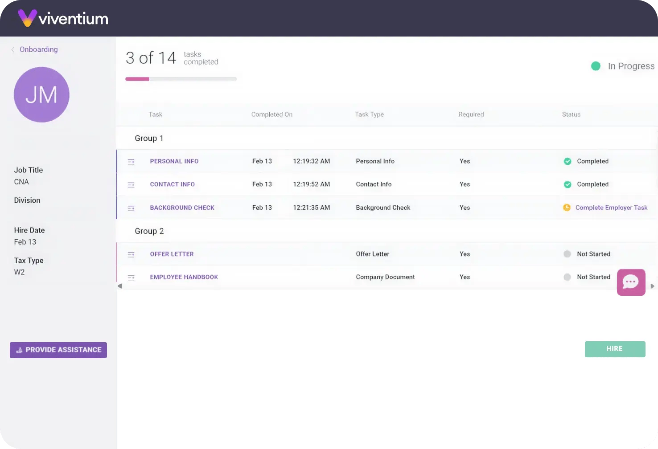Open the pink chat support bubble
This screenshot has height=449, width=658.
[631, 282]
